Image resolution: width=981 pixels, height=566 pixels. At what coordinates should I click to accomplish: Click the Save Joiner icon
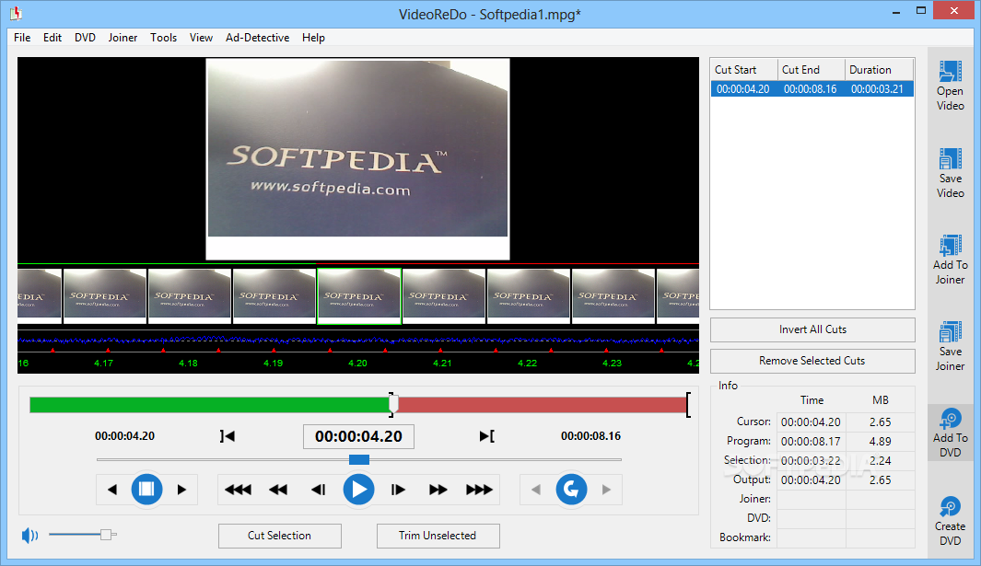(x=950, y=332)
